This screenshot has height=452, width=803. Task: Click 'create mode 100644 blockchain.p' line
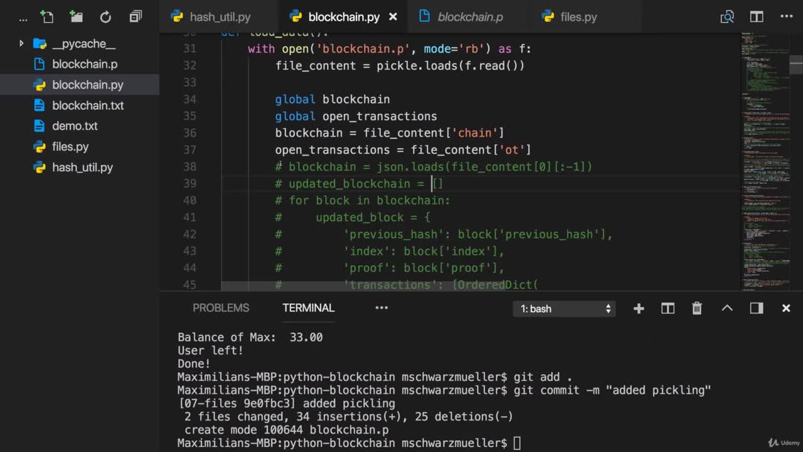(x=287, y=430)
